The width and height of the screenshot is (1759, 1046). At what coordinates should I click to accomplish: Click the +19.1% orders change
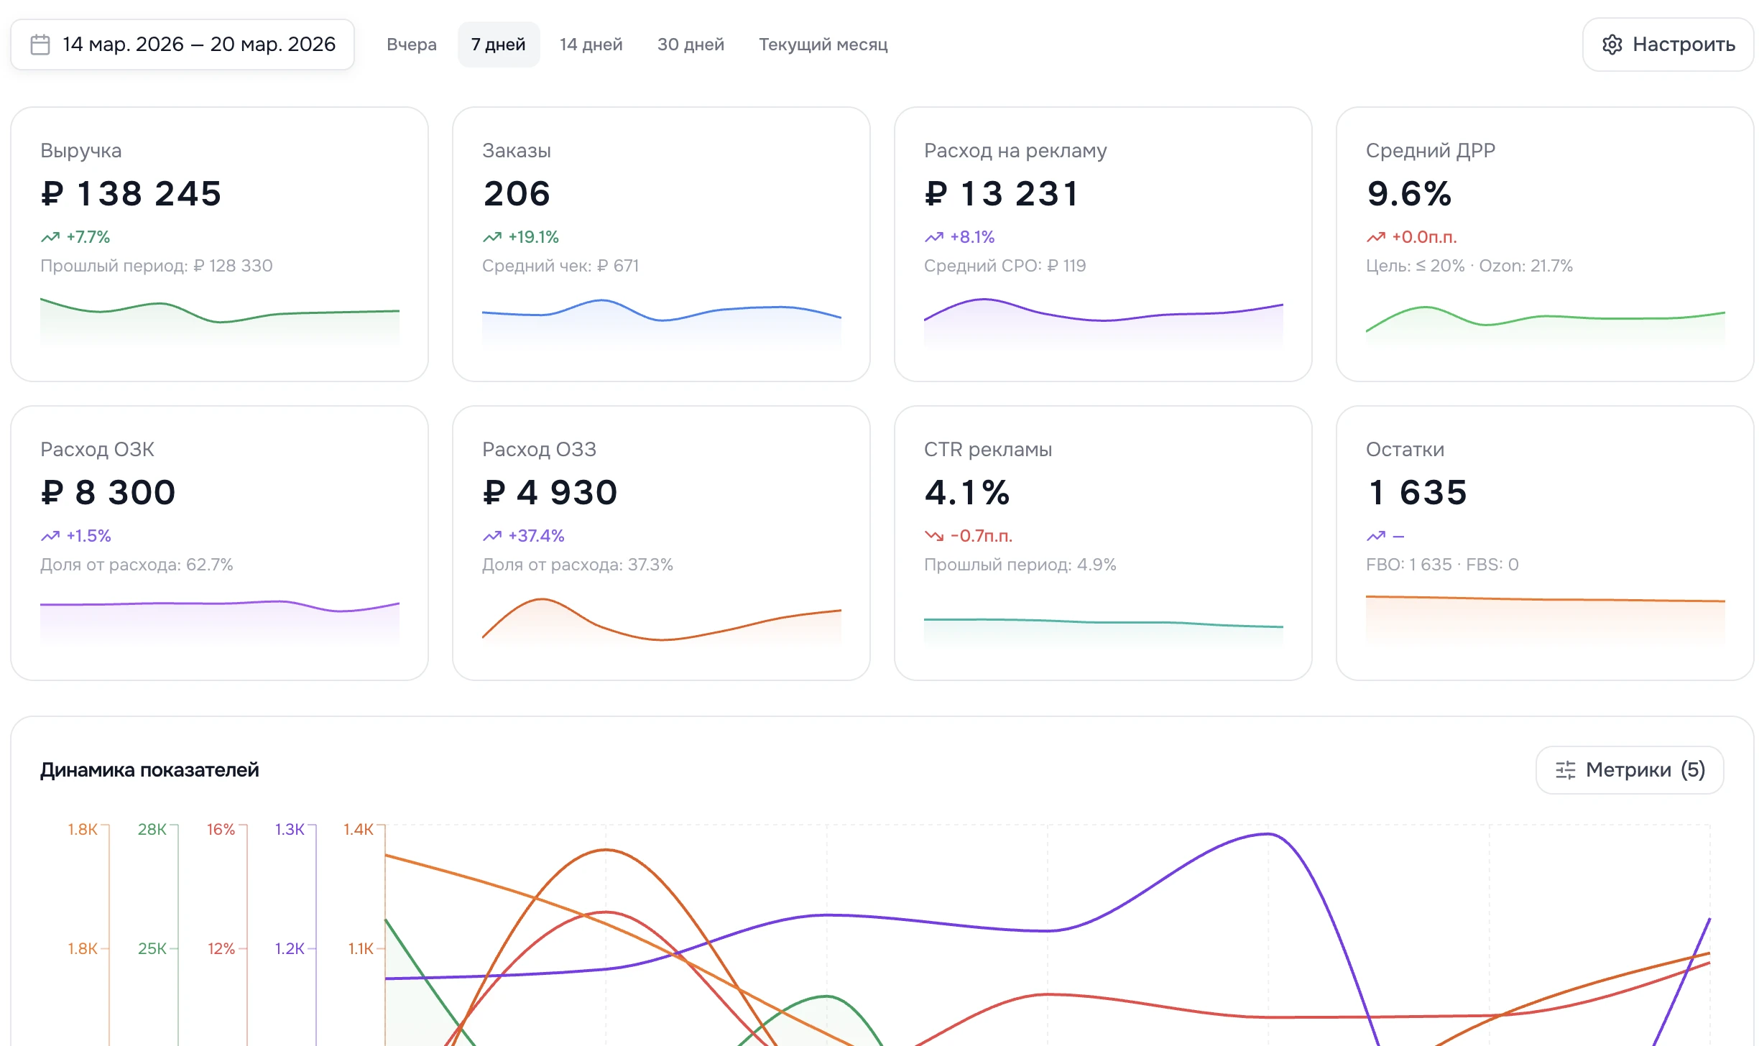click(x=534, y=237)
